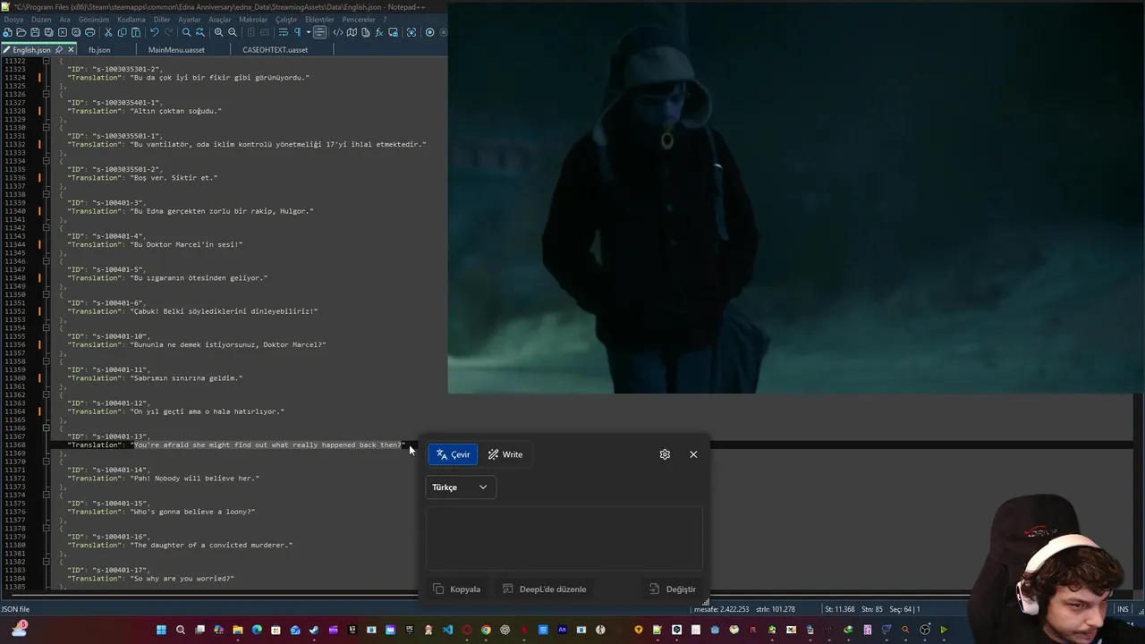
Task: Switch to the CASEOHTEXT.uasset tab
Action: click(275, 50)
